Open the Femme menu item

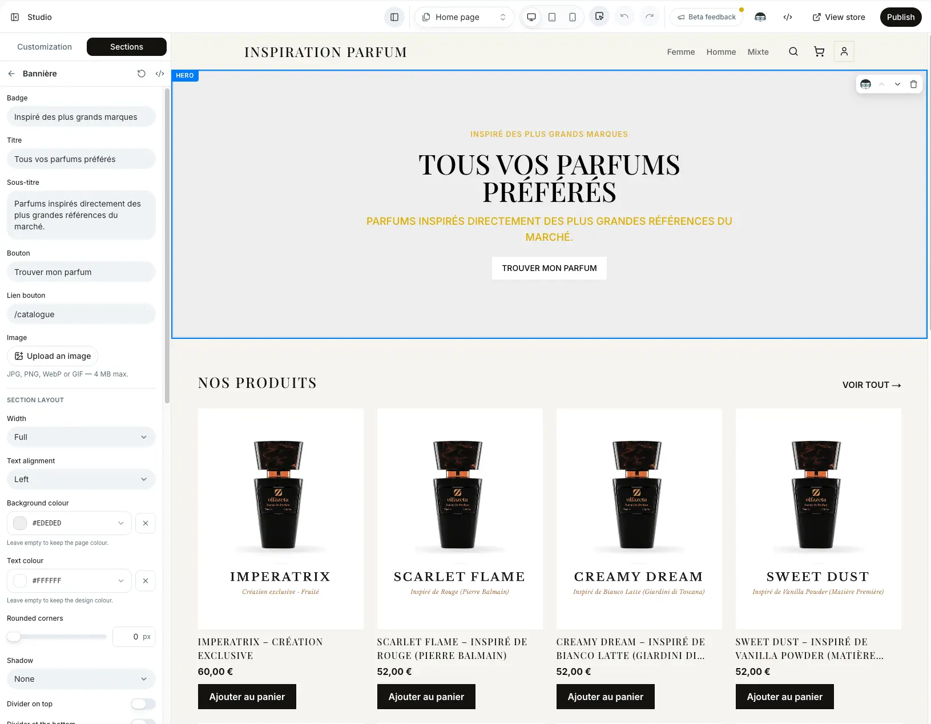point(681,52)
